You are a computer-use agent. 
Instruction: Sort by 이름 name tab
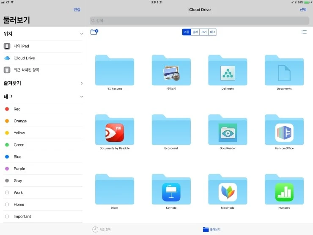click(187, 32)
